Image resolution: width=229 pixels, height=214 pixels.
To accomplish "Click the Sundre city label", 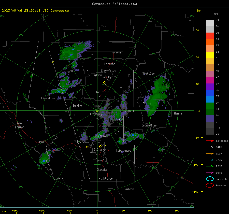I will coord(77,106).
